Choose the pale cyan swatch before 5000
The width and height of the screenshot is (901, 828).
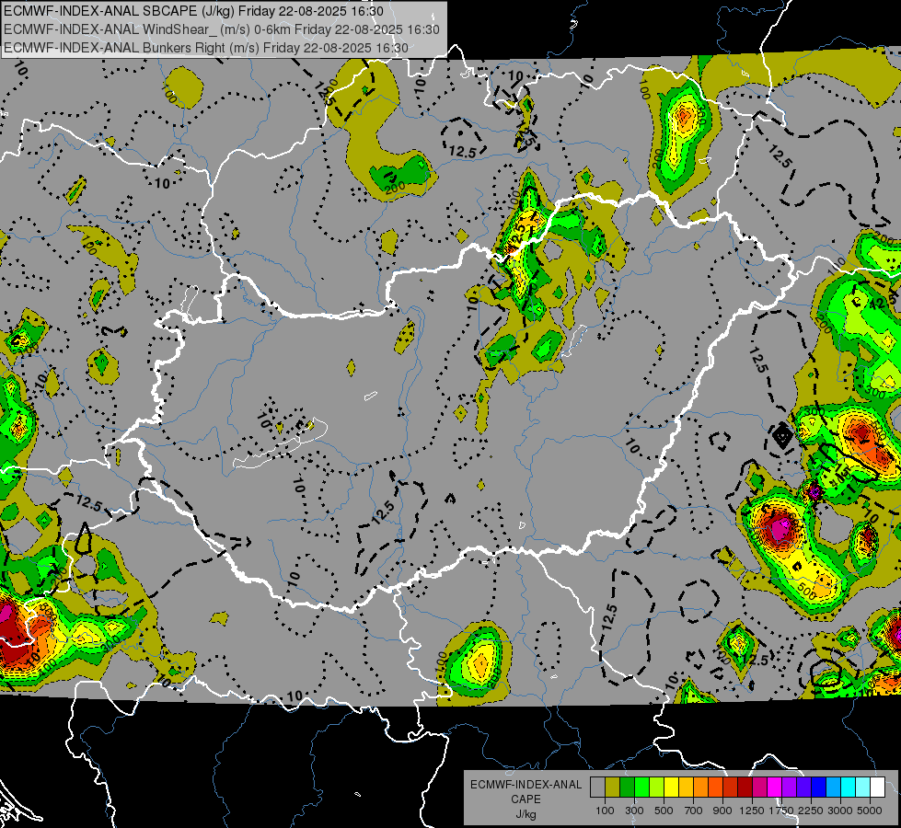(x=863, y=788)
